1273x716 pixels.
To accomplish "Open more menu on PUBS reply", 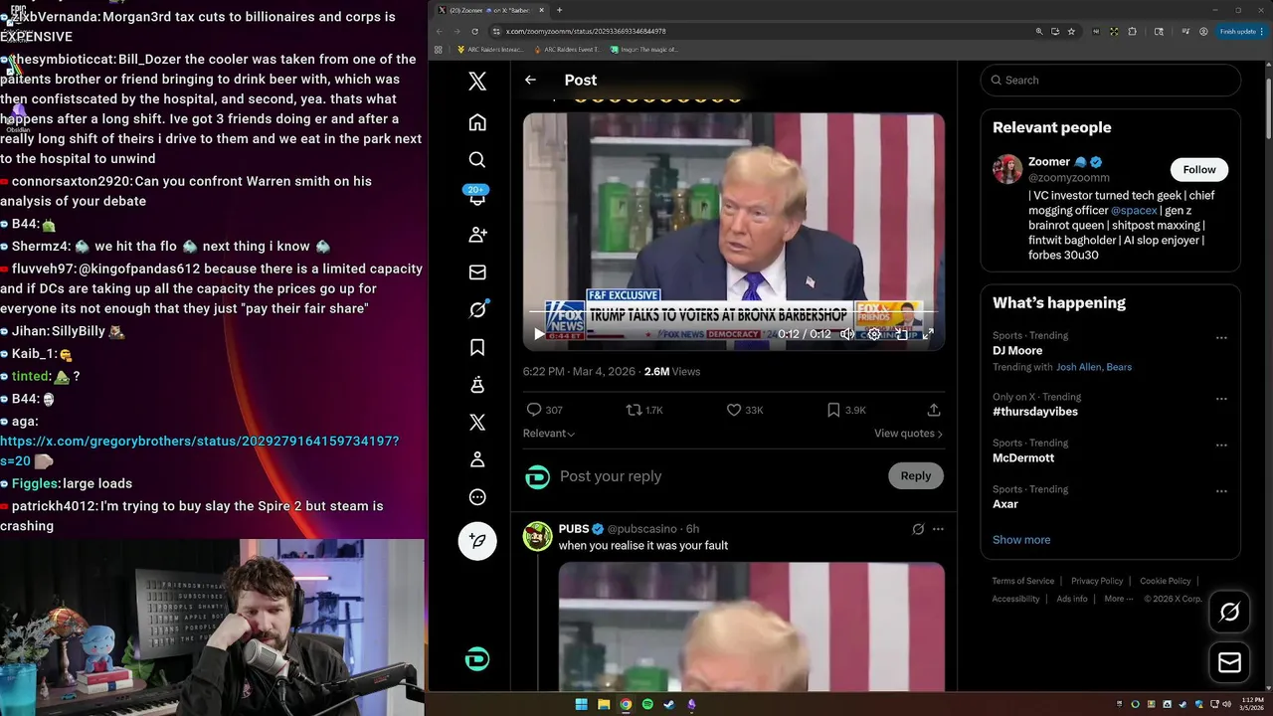I will (x=938, y=529).
